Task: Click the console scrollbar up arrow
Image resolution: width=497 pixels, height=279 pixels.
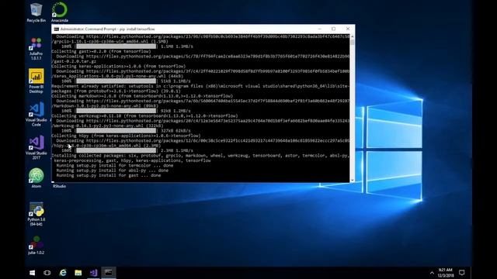Action: click(x=352, y=36)
